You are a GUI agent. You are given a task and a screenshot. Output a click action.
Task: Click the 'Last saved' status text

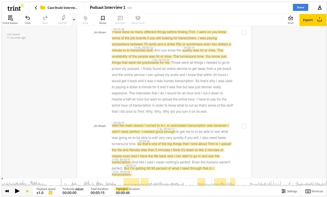pos(13,34)
